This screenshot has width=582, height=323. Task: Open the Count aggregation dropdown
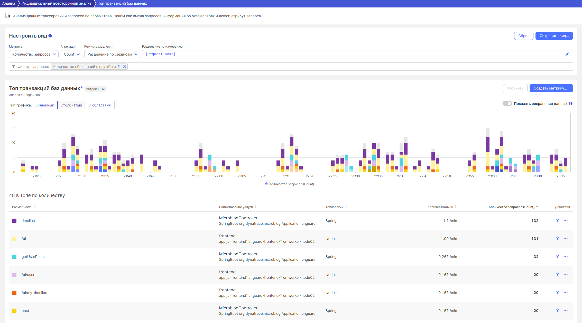pos(71,54)
